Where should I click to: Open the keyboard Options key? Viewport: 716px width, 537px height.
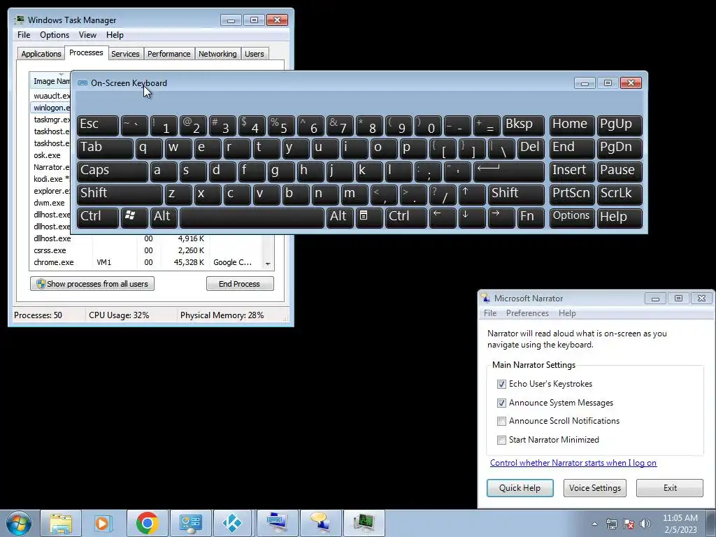pyautogui.click(x=572, y=217)
